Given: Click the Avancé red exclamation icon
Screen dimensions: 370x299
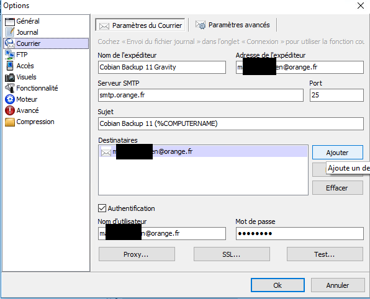Looking at the screenshot, I should click(10, 110).
